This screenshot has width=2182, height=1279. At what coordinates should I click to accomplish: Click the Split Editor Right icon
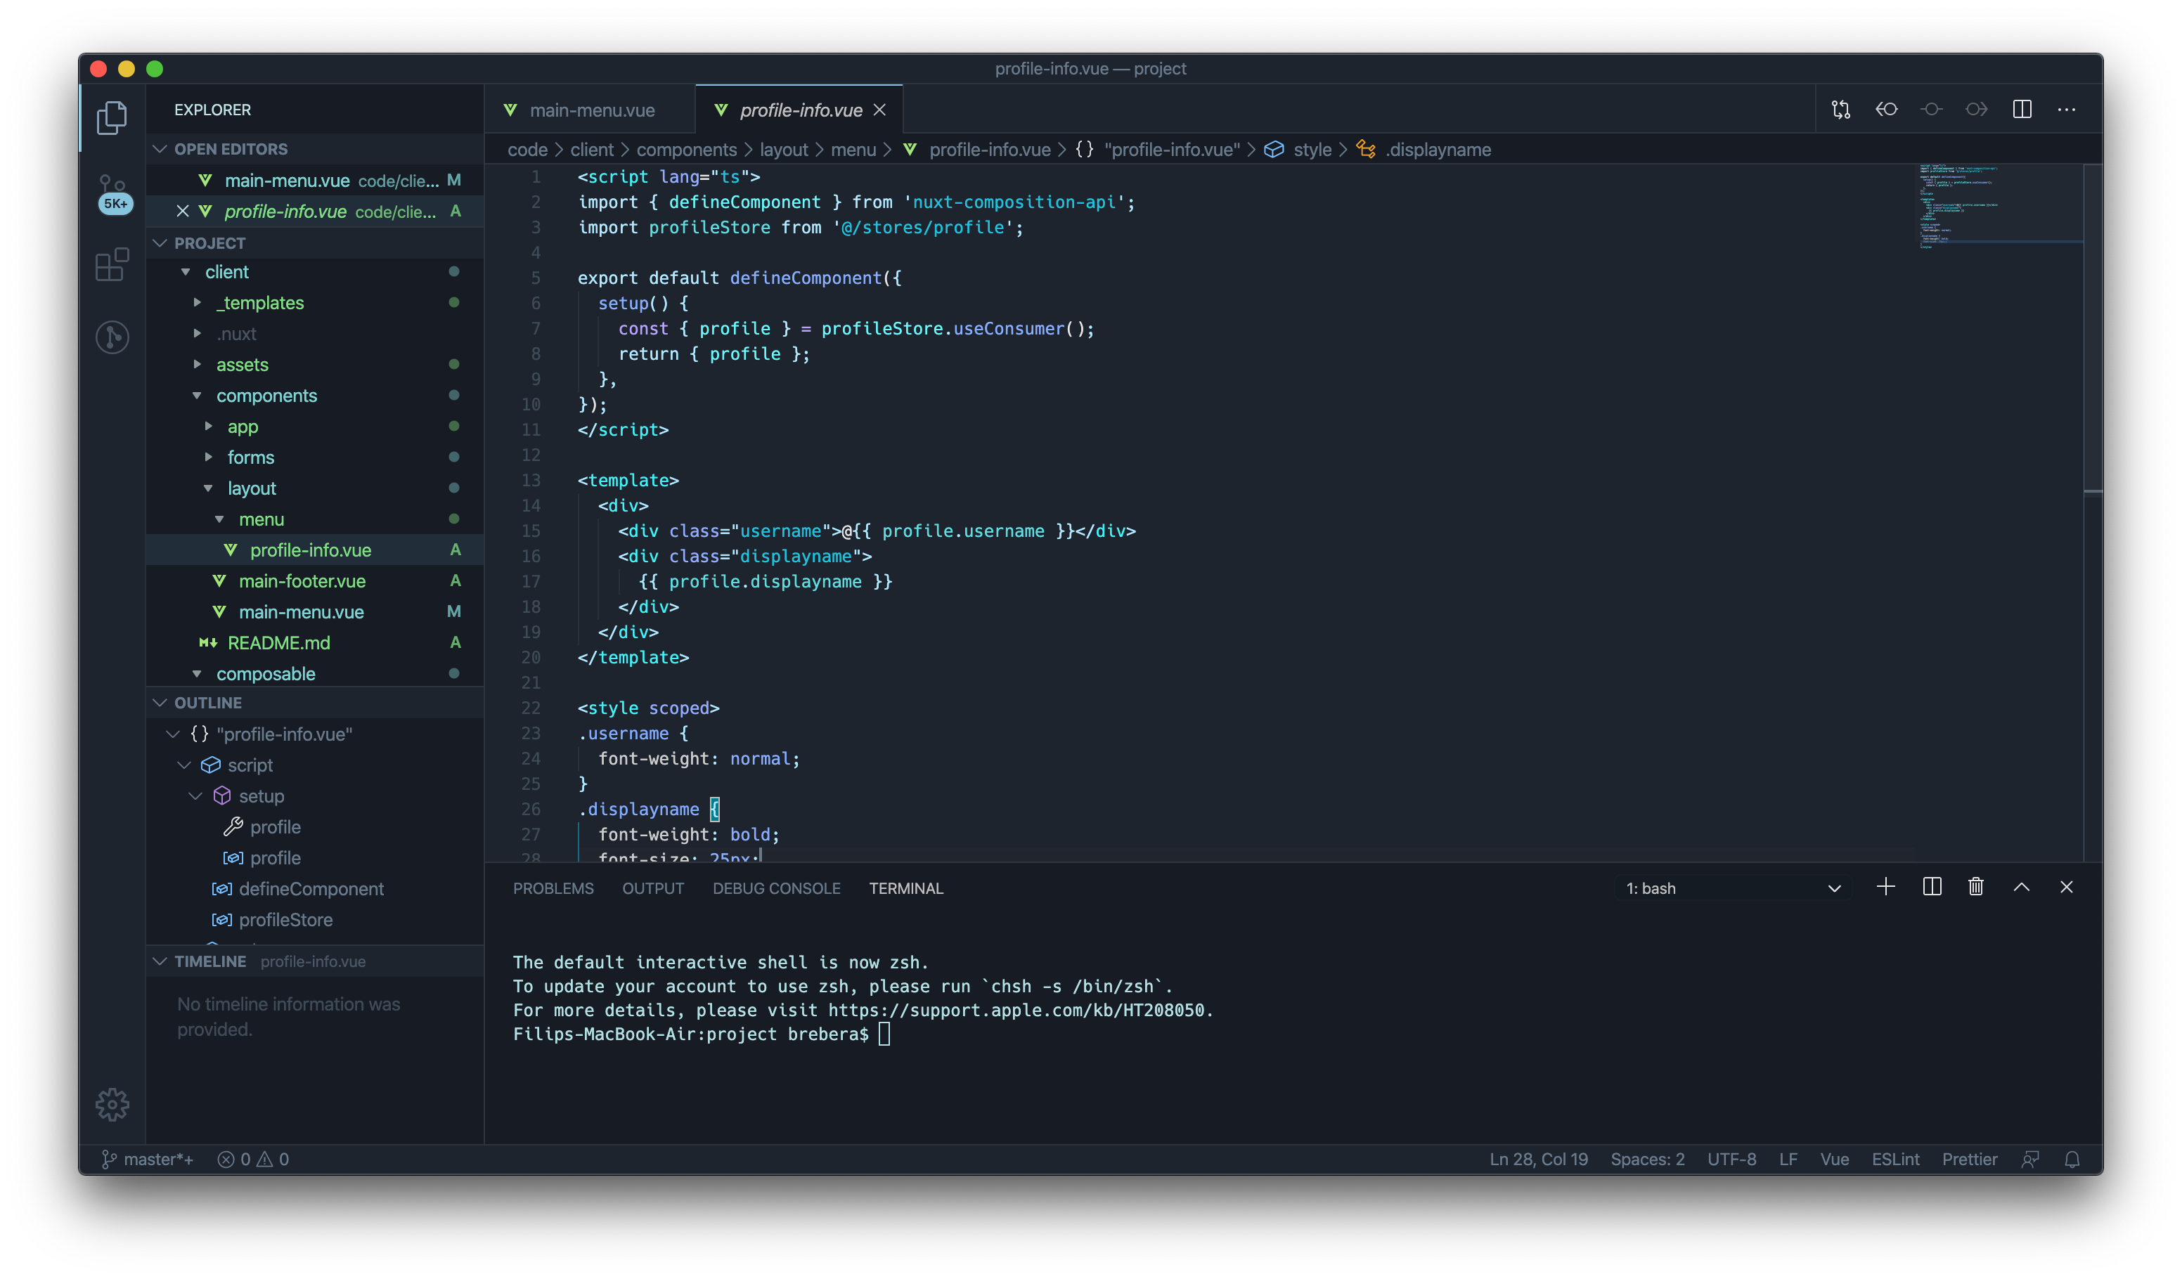2022,110
